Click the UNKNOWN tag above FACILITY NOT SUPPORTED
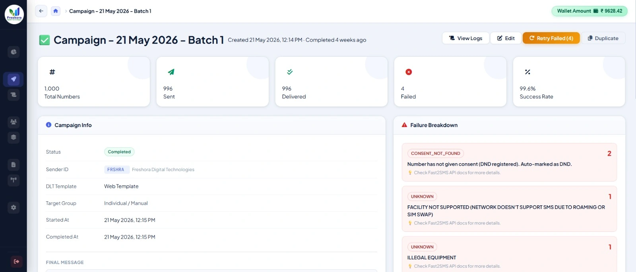636x272 pixels. [x=422, y=197]
